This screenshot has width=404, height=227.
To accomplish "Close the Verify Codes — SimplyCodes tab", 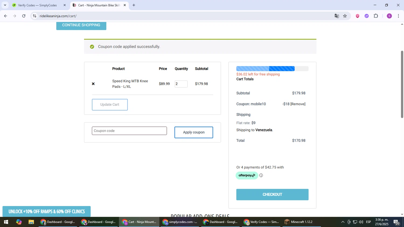I will tap(65, 5).
